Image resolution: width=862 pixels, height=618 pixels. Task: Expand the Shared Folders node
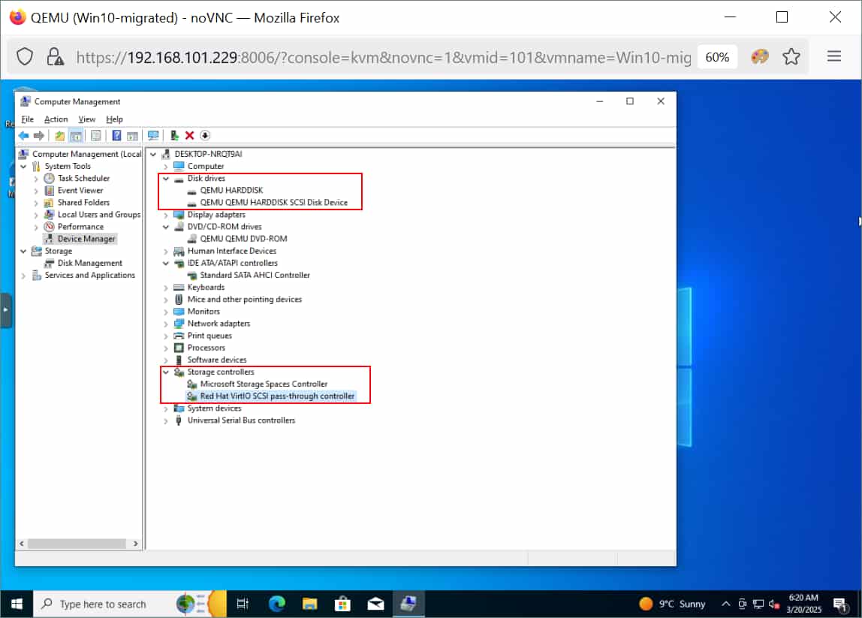point(36,203)
